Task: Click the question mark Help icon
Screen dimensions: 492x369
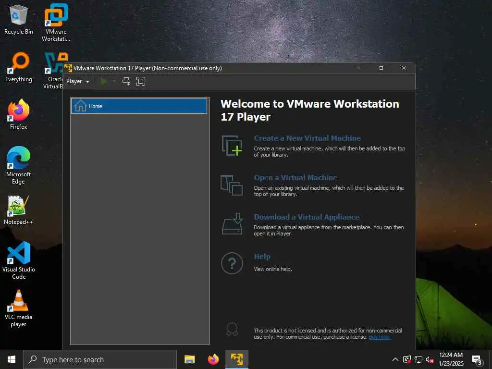Action: pos(232,263)
